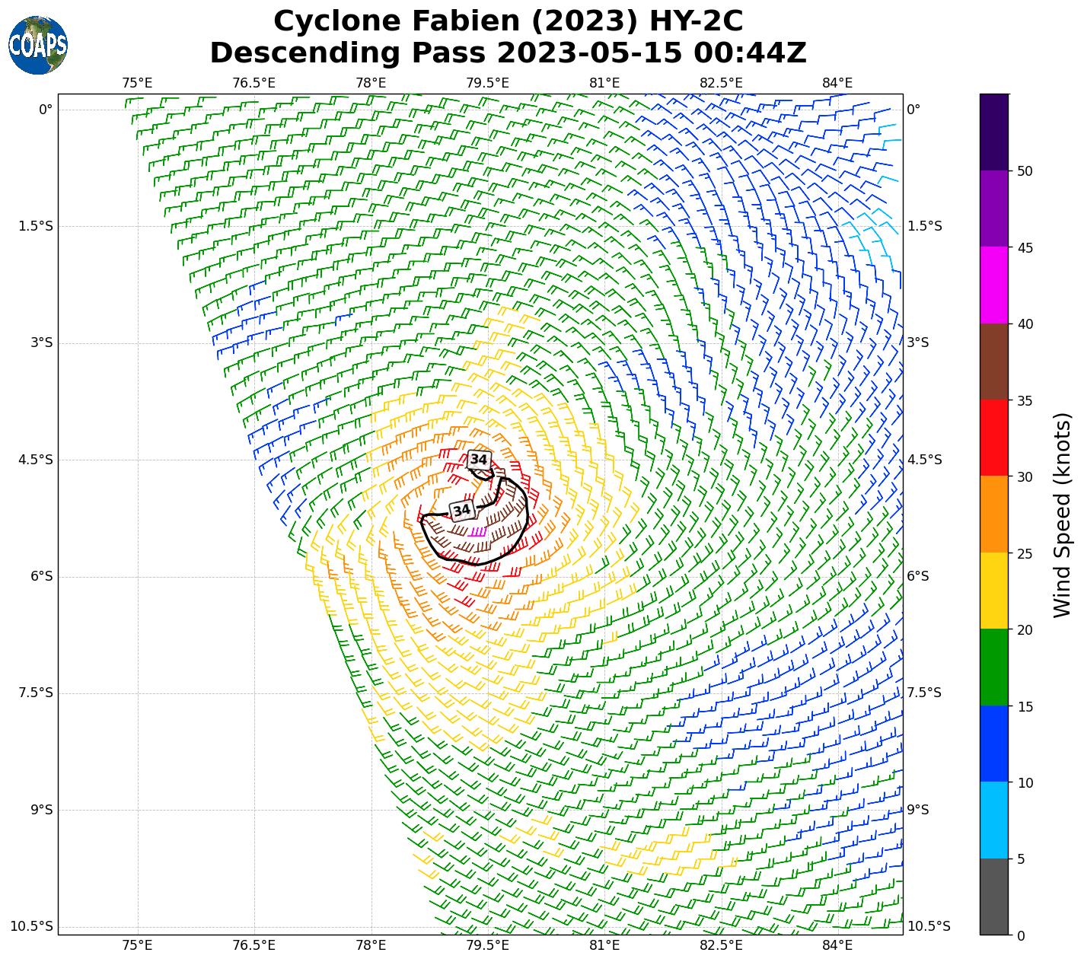Select the magenta 40-45 knot colorbar segment
The height and width of the screenshot is (962, 1084).
coord(993,285)
